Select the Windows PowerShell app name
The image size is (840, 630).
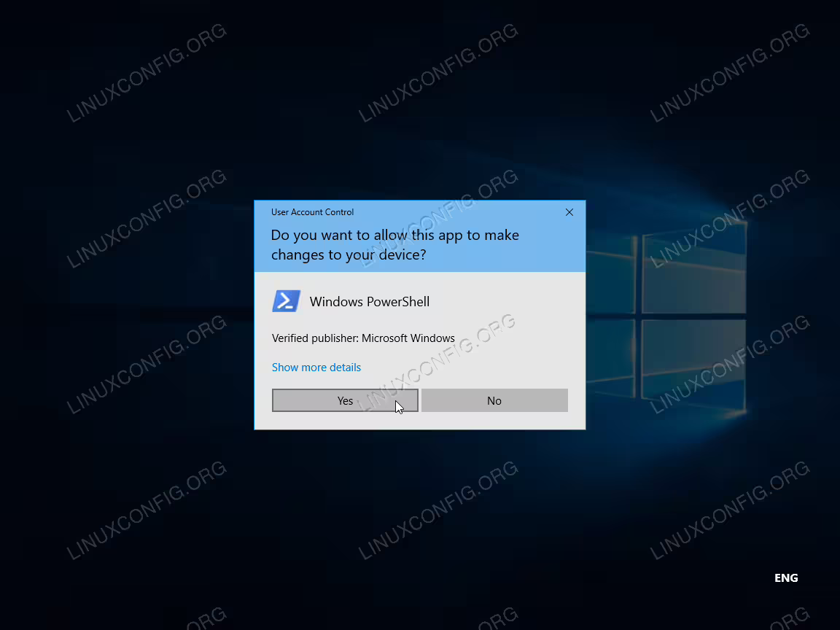pyautogui.click(x=370, y=302)
